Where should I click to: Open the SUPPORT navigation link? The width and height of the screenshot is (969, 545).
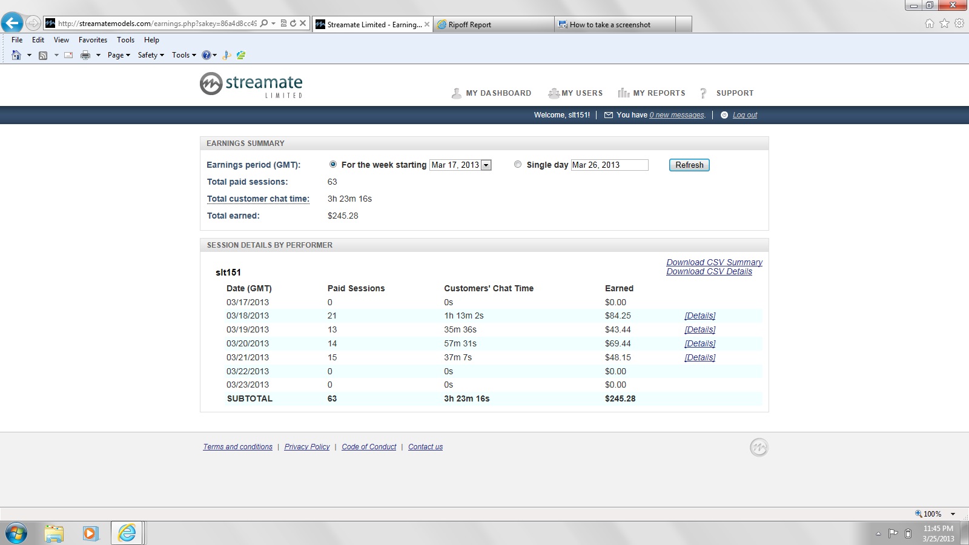[x=726, y=93]
